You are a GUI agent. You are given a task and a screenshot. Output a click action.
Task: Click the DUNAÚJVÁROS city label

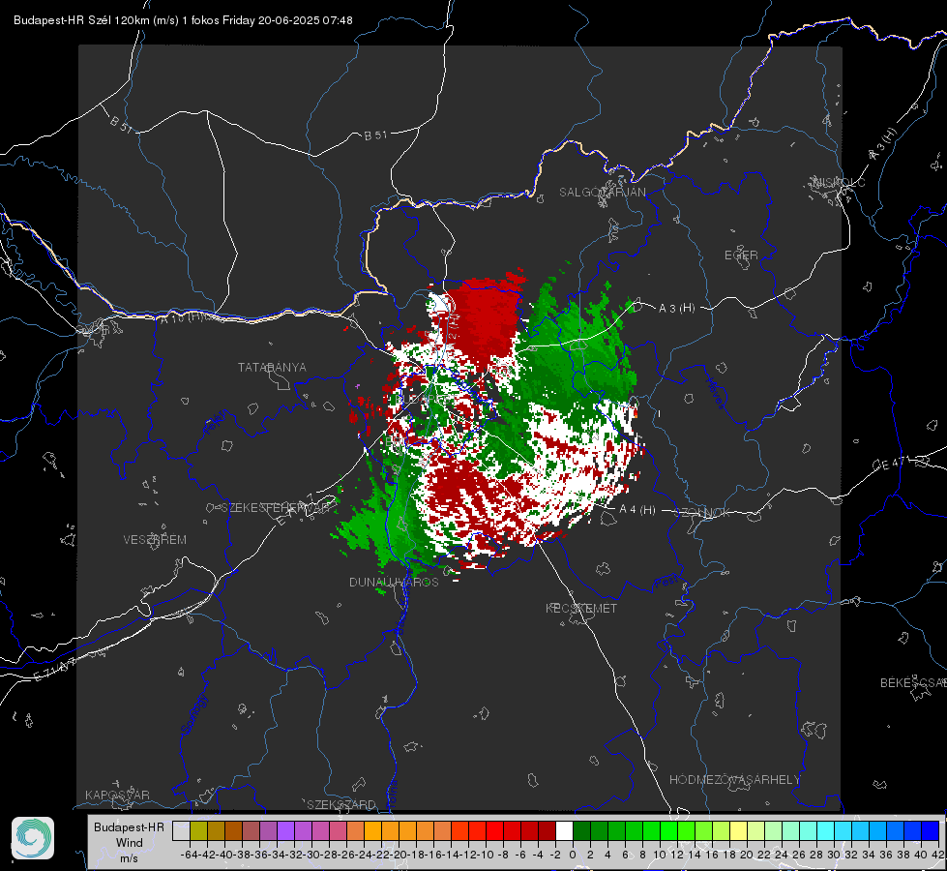pyautogui.click(x=394, y=582)
